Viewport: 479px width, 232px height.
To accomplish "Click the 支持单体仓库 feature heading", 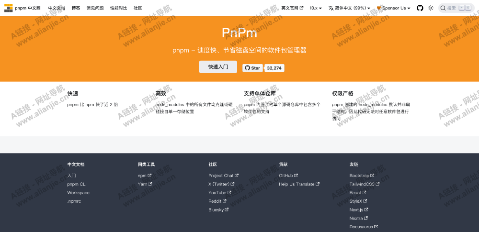I will [x=260, y=93].
